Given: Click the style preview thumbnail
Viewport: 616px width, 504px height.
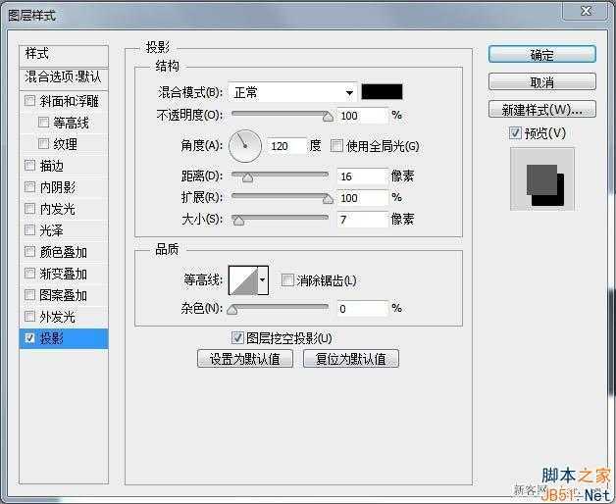Looking at the screenshot, I should 542,179.
